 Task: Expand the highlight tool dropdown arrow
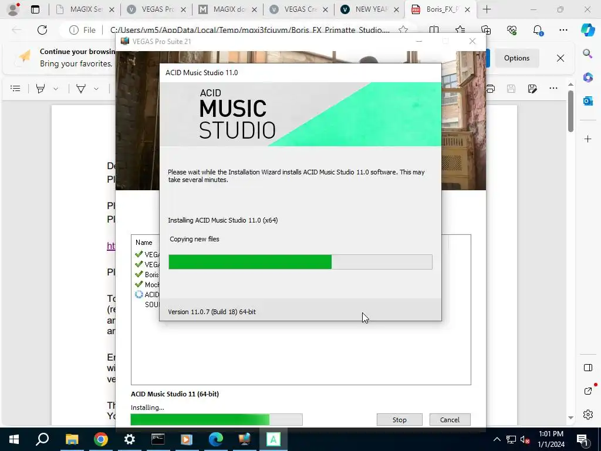pos(56,89)
